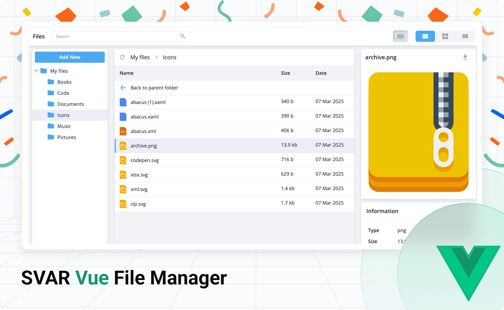Click into the Search input field
504x310 pixels.
coord(120,36)
